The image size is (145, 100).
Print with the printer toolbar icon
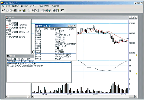click(54, 10)
